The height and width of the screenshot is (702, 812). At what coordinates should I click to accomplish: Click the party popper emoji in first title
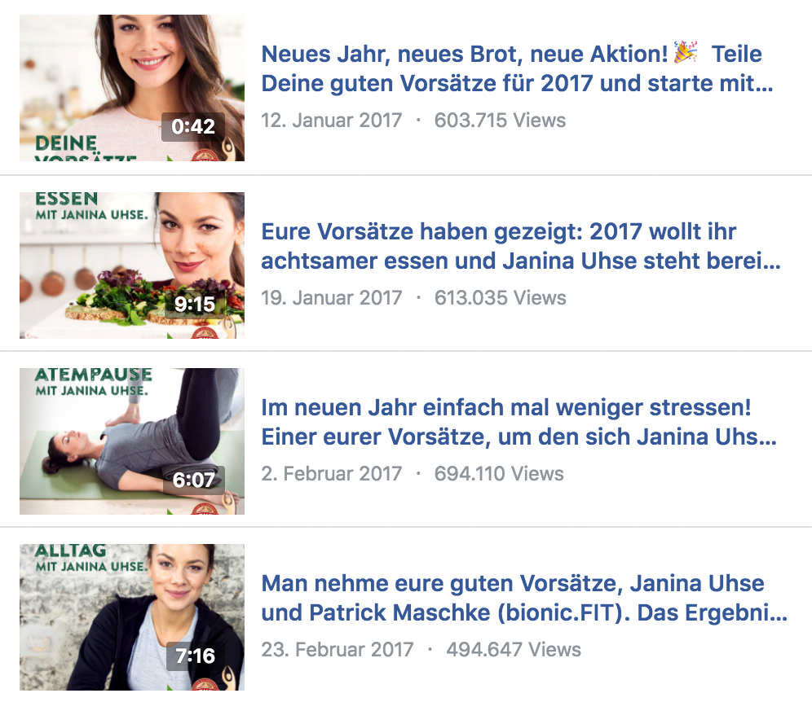point(686,53)
